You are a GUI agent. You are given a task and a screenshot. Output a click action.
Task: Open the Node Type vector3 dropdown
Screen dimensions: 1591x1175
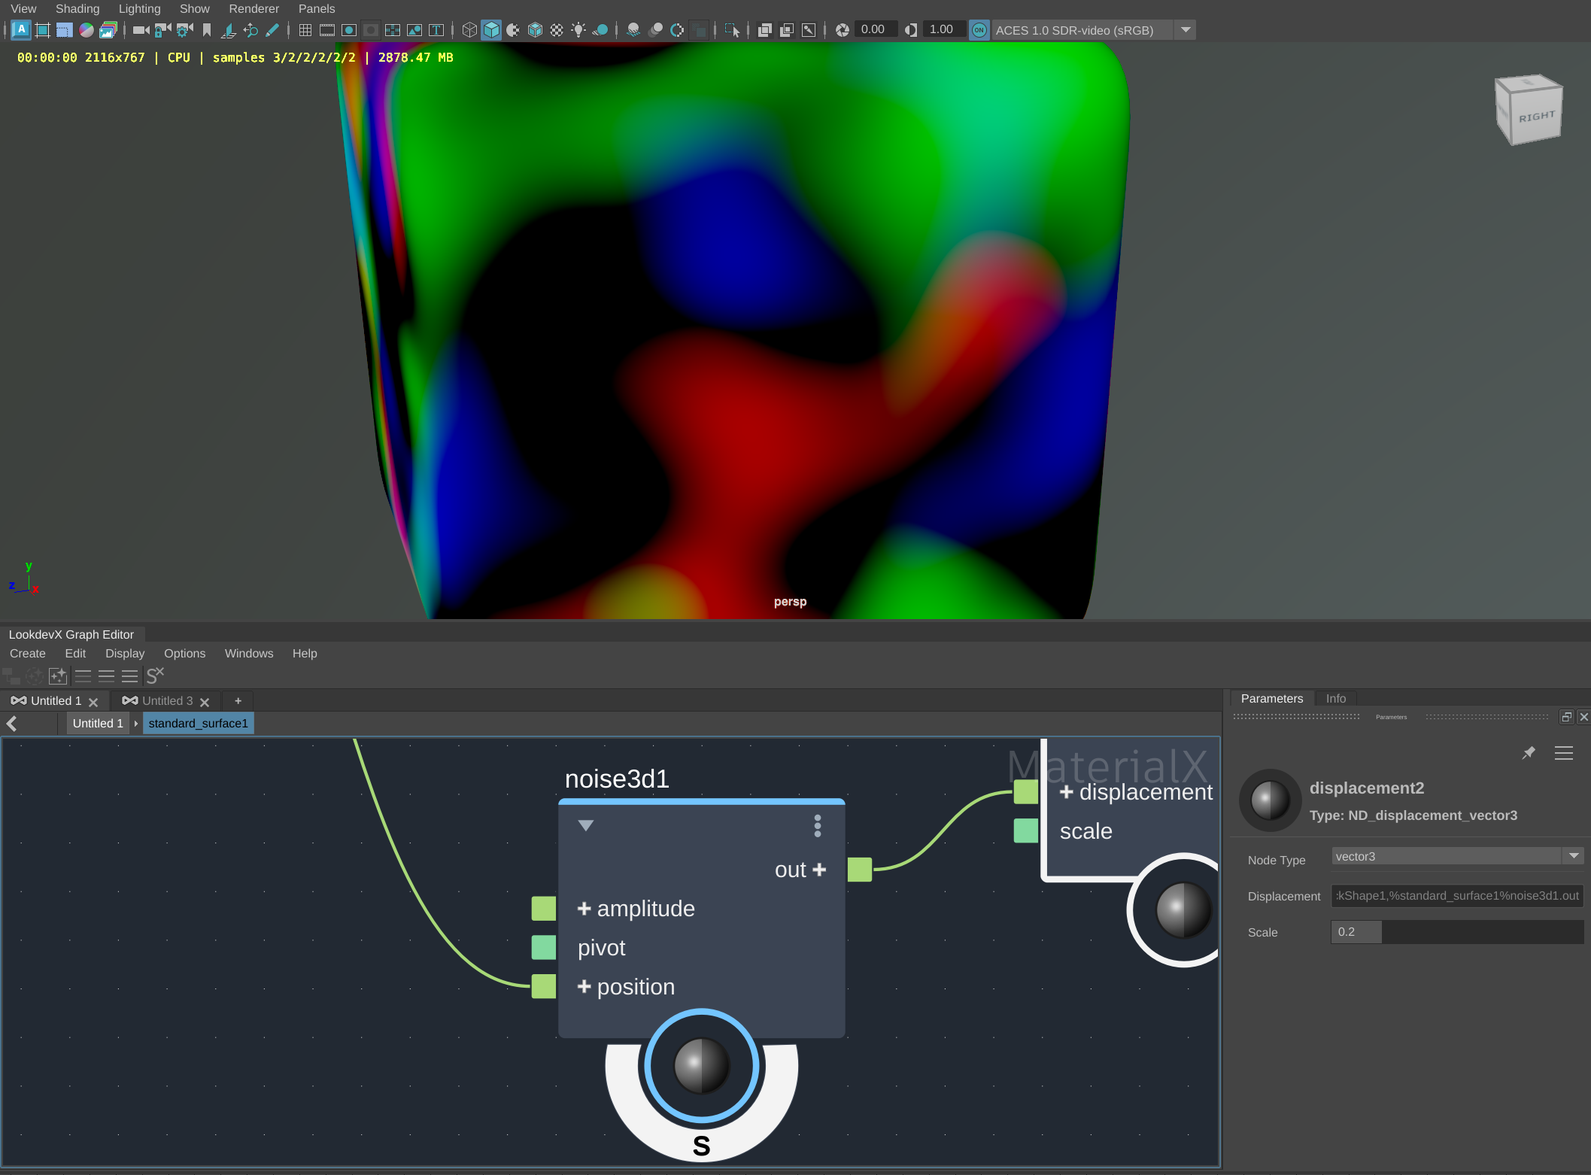1573,856
